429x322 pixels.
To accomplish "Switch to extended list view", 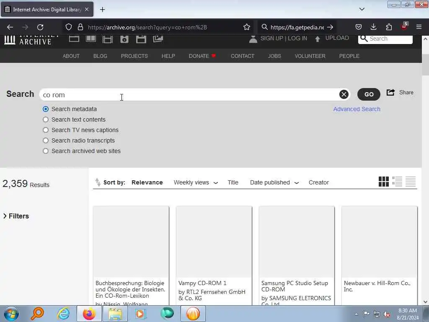I will click(x=397, y=181).
